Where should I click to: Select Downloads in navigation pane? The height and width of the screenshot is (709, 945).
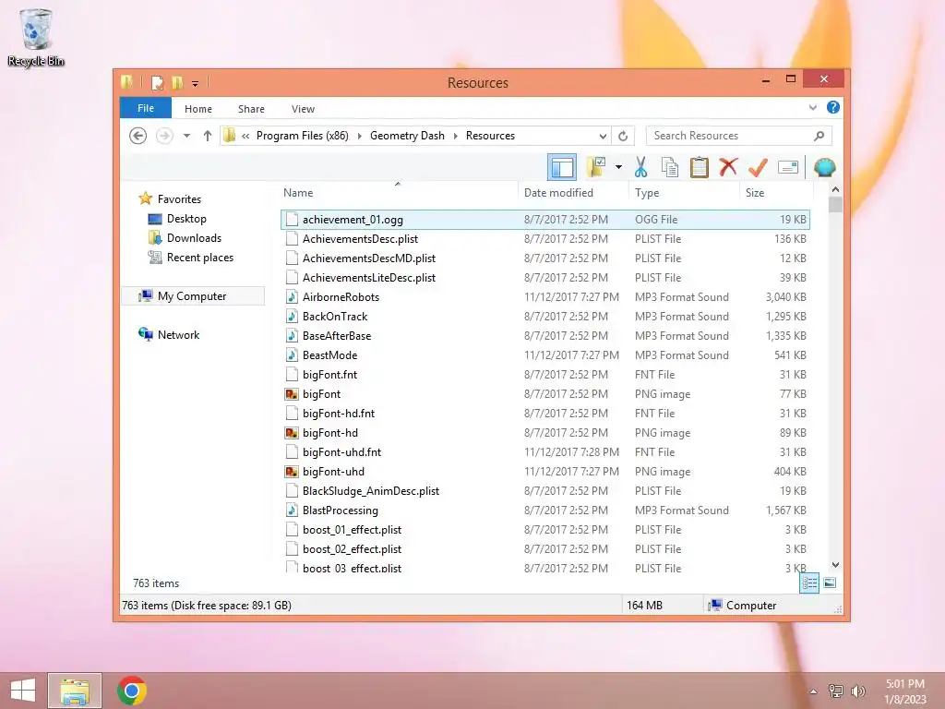tap(194, 237)
